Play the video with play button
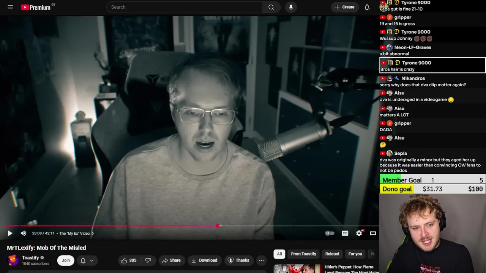Screen dimensions: 486x273 click(10, 233)
